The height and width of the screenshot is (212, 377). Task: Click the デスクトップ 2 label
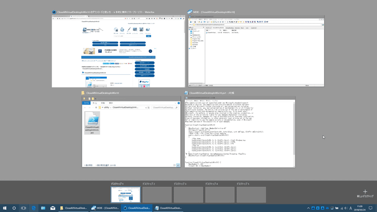pos(149,184)
